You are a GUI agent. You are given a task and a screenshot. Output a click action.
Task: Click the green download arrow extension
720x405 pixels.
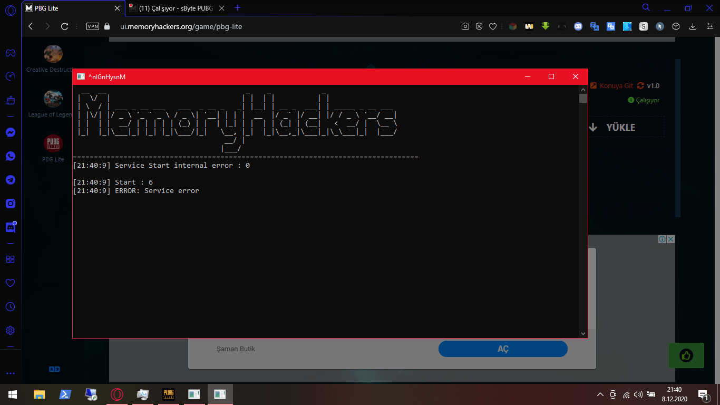[x=546, y=26]
